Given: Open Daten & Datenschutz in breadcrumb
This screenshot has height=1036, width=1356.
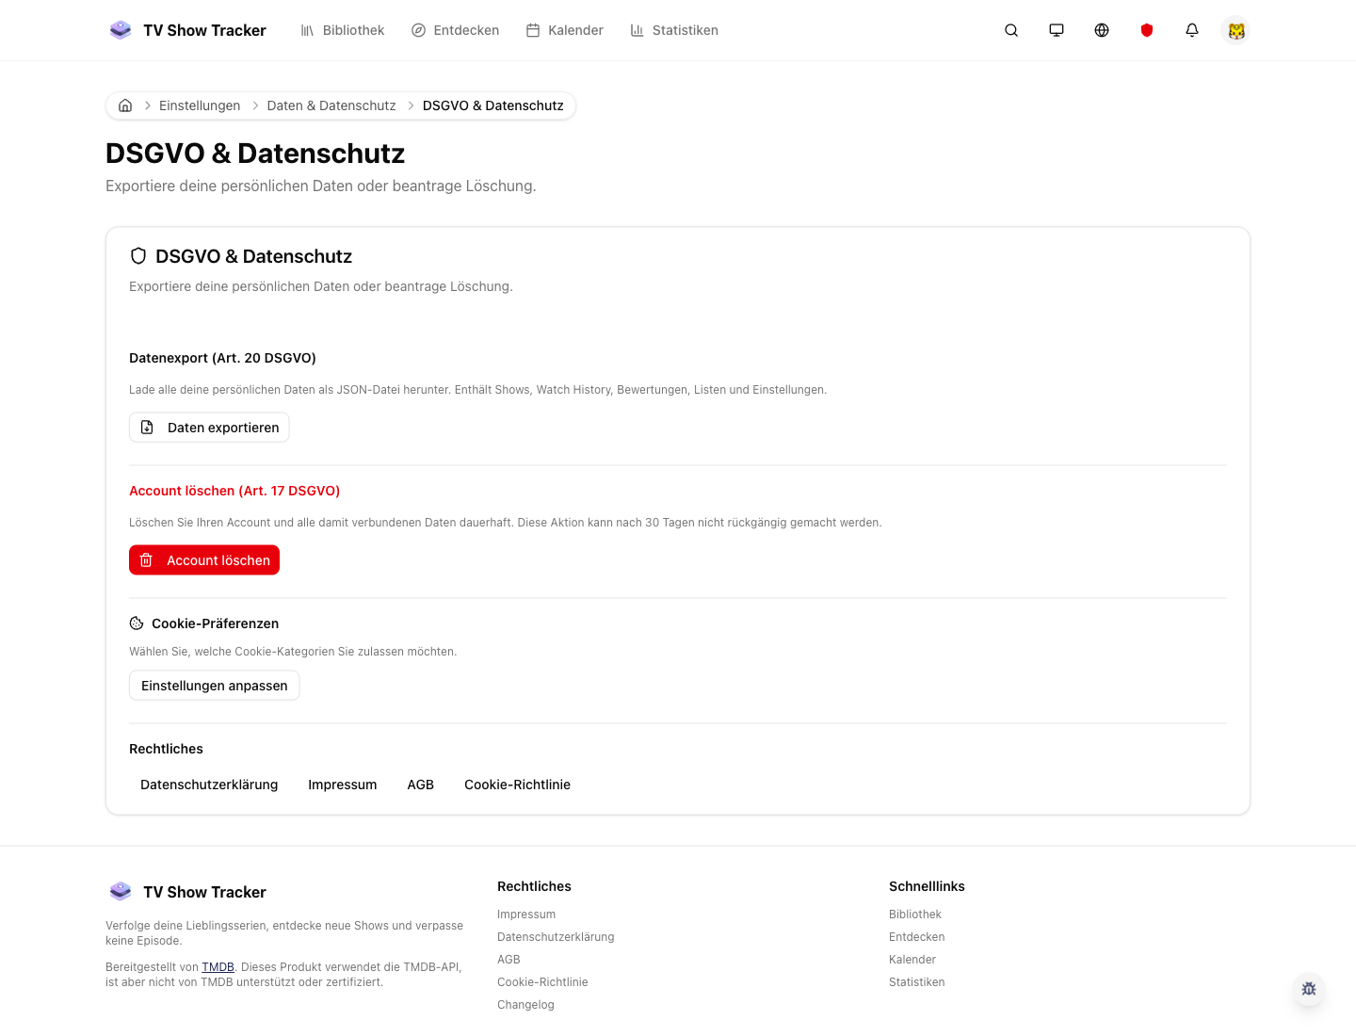Looking at the screenshot, I should [331, 105].
